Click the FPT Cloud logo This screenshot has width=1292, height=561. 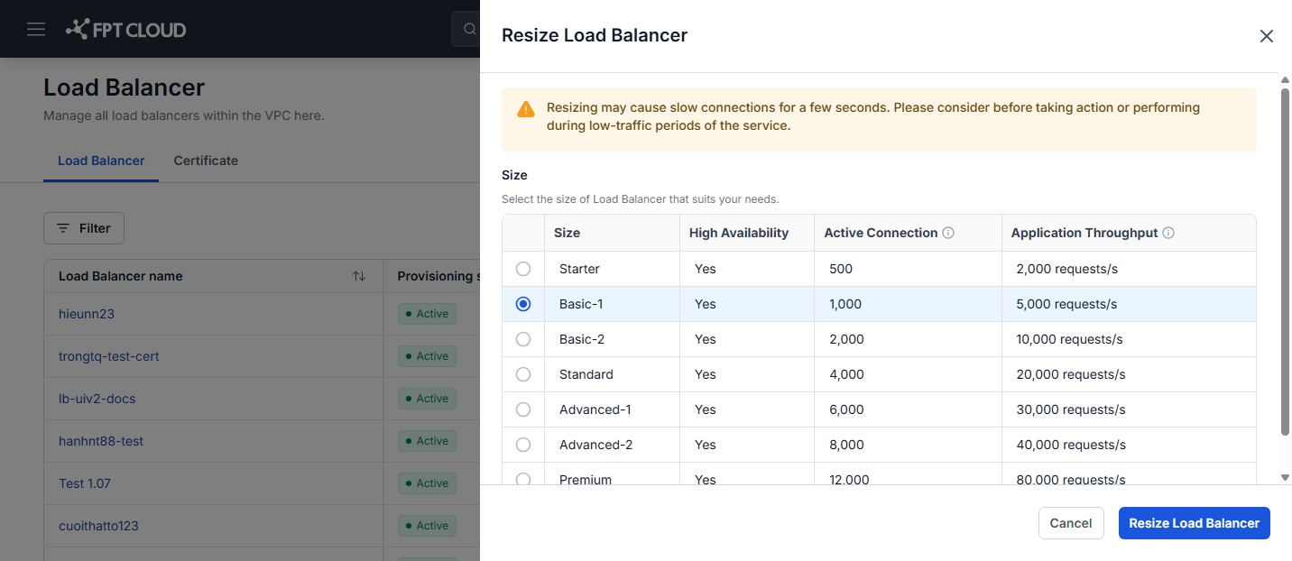pos(126,30)
